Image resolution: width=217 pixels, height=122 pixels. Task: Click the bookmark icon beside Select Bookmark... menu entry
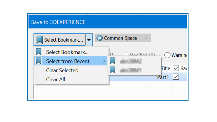[39, 52]
